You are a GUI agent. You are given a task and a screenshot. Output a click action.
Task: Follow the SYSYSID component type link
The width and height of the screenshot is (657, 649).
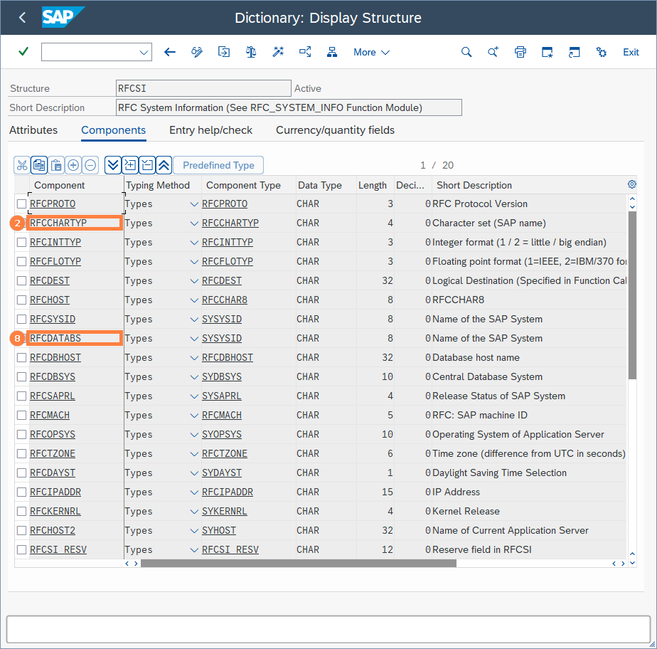tap(222, 319)
